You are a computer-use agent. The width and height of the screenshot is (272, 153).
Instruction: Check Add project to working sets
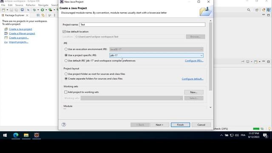66,92
